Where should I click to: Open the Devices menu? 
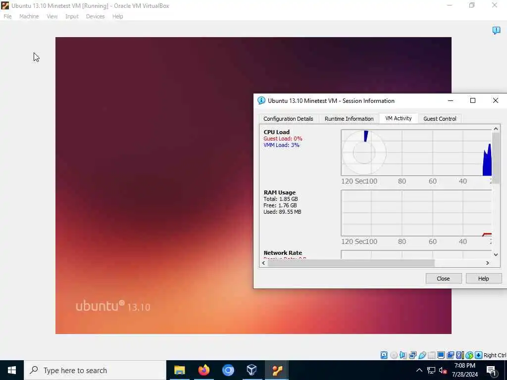click(96, 16)
